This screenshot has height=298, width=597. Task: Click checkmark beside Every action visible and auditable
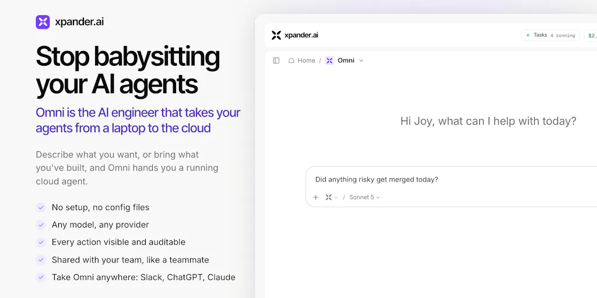pos(41,242)
